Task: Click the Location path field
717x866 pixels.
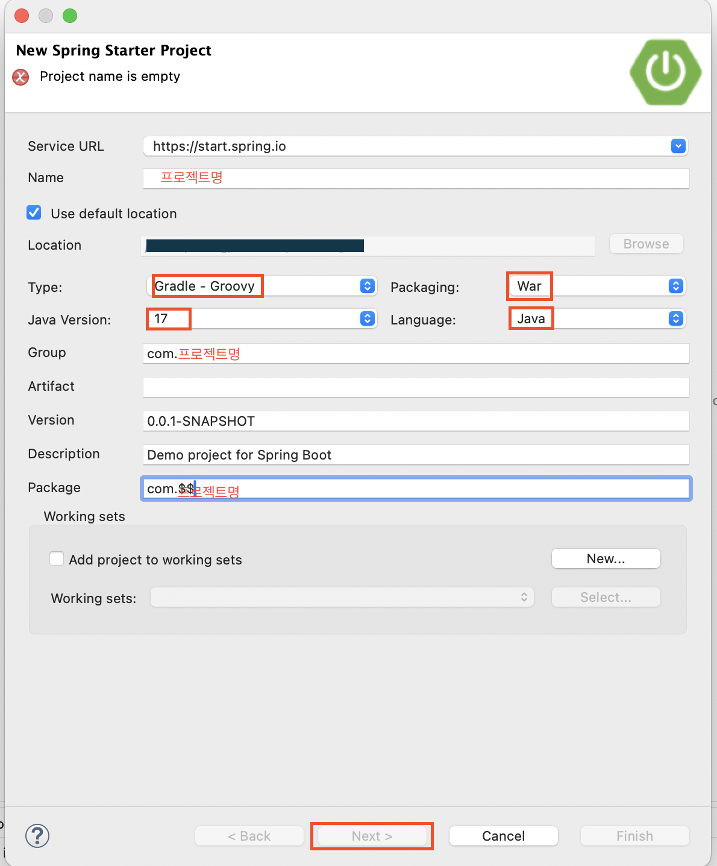Action: click(369, 245)
